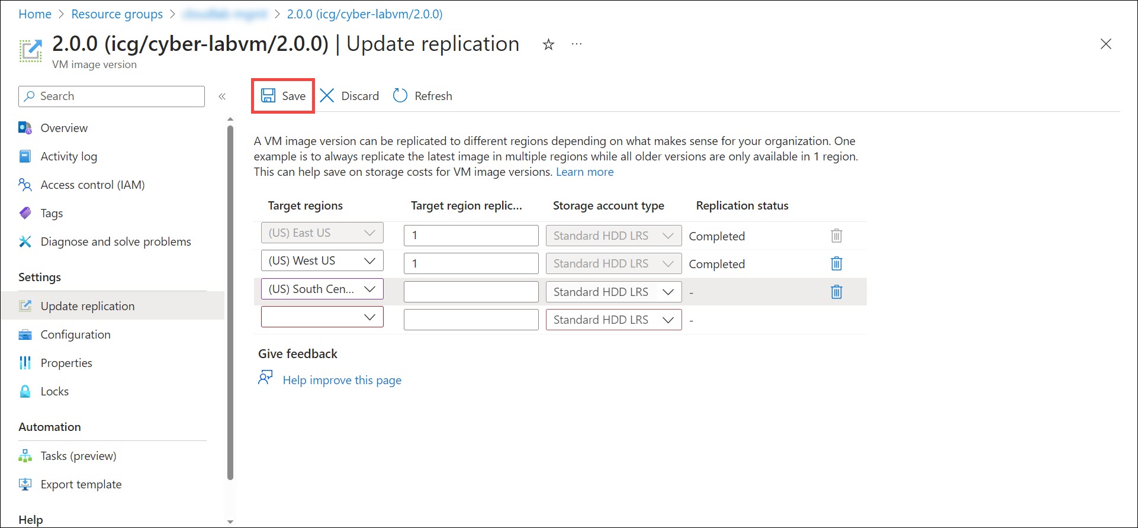Discard the replication changes
Screen dimensions: 1138x528
(349, 96)
